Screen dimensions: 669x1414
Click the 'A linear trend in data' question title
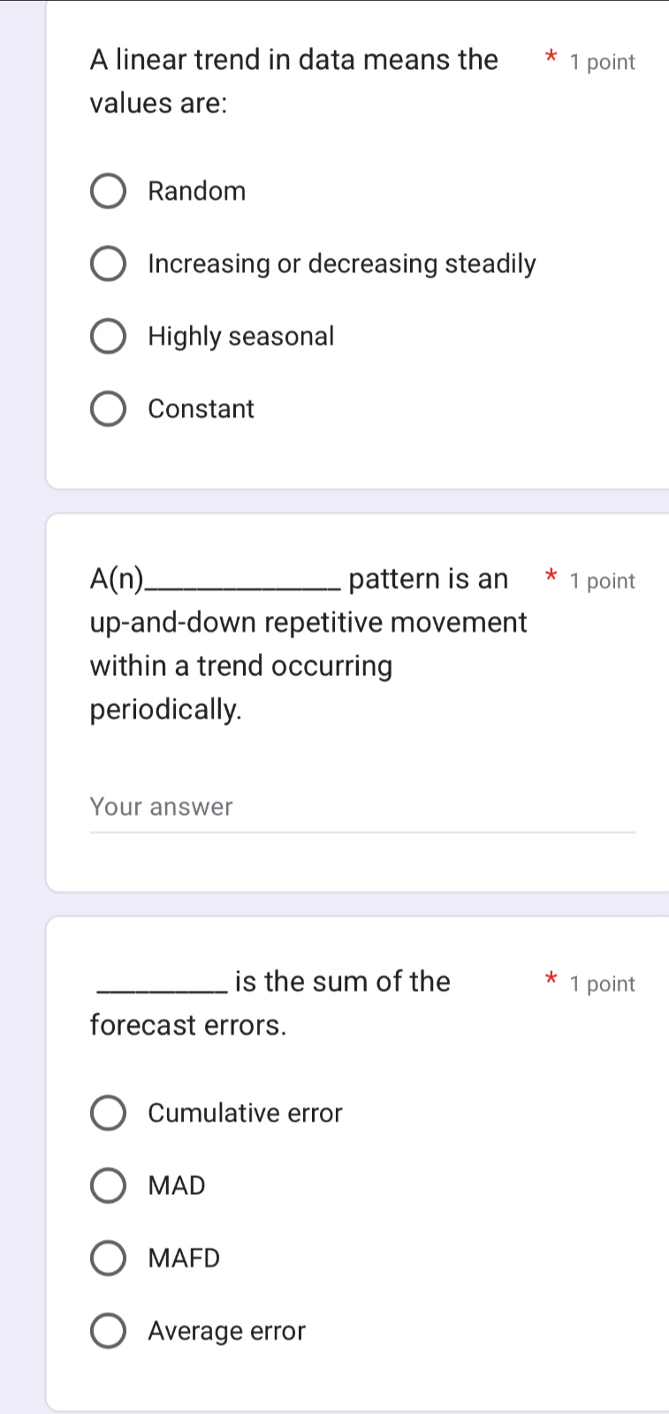[x=294, y=60]
